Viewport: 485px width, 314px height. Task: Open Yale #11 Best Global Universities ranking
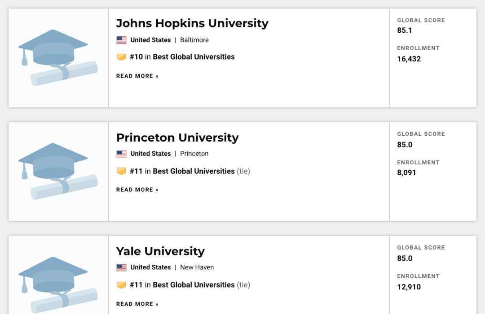(182, 285)
